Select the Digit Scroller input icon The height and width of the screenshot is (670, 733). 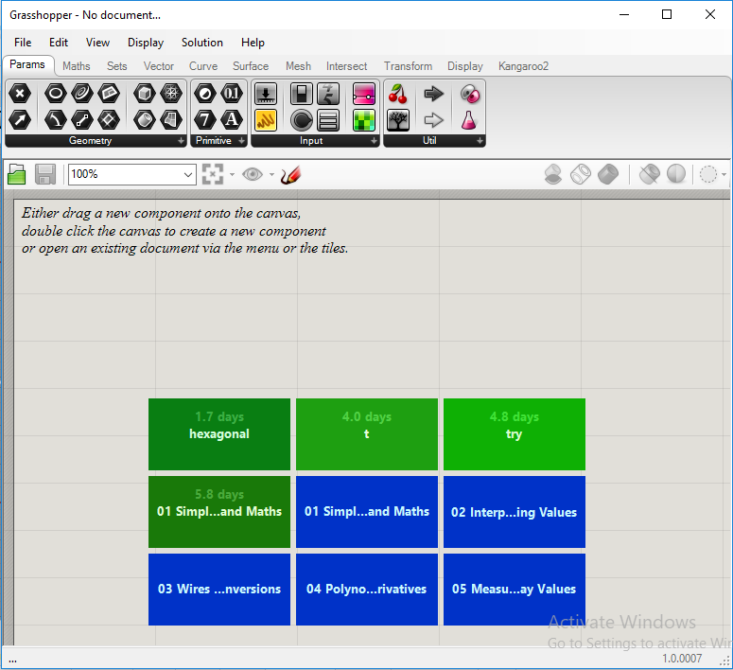328,94
